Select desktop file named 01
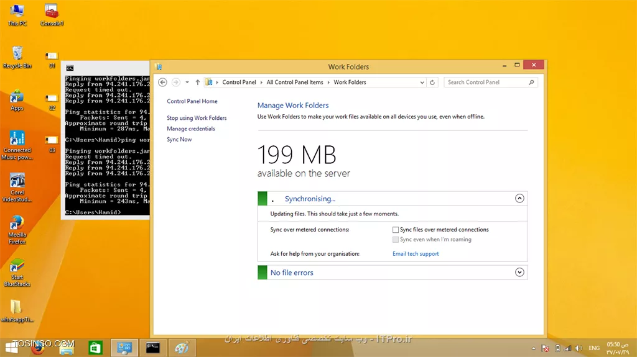The image size is (637, 357). pyautogui.click(x=52, y=60)
